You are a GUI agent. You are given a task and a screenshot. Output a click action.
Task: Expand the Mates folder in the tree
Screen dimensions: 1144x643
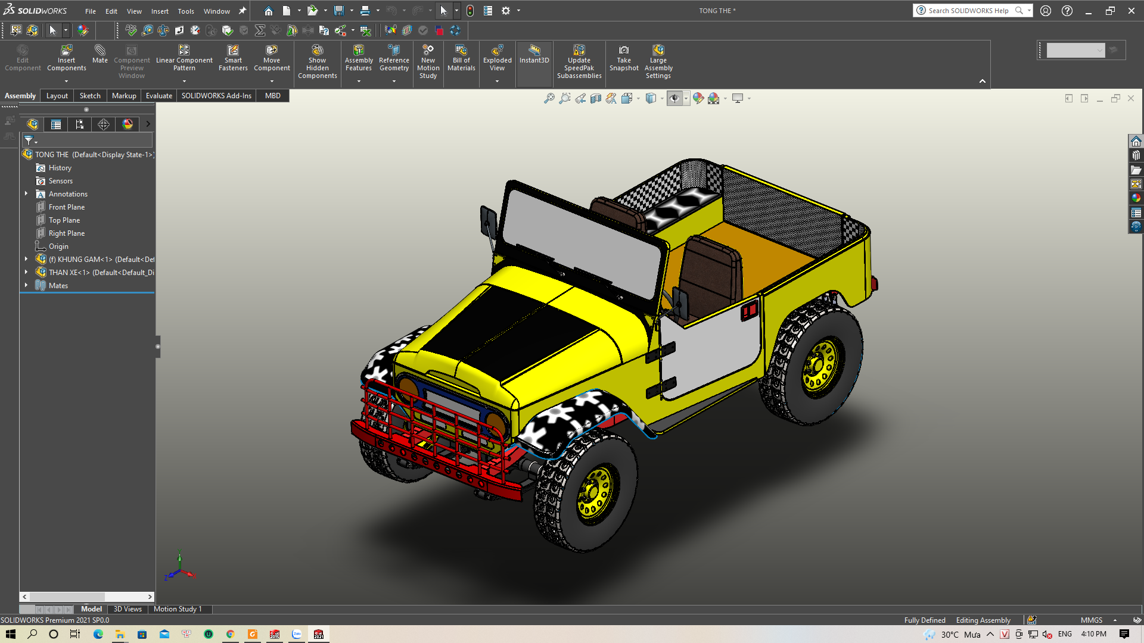pyautogui.click(x=26, y=285)
